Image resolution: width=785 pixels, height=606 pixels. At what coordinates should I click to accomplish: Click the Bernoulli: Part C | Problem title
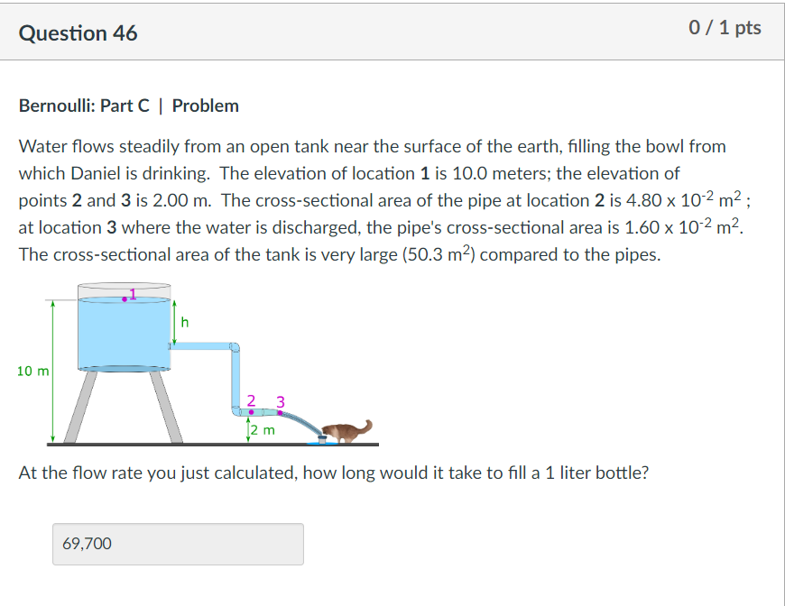tap(128, 106)
